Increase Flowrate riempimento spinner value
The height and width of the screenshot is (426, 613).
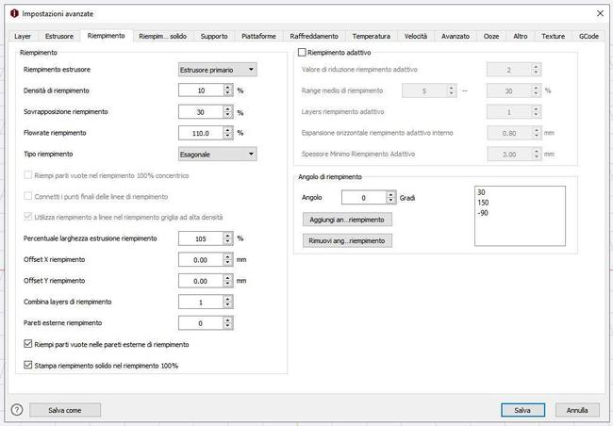(x=227, y=129)
